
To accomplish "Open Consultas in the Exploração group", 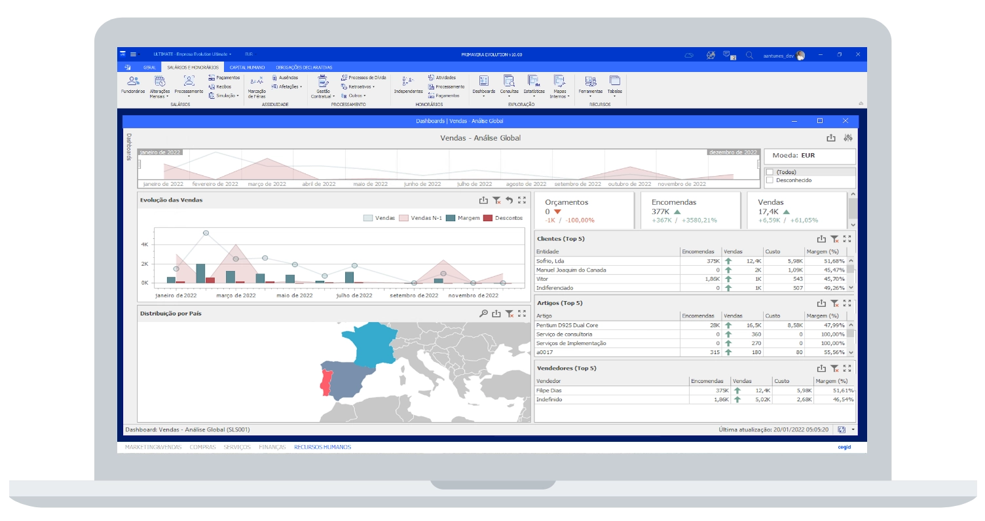I will (510, 84).
